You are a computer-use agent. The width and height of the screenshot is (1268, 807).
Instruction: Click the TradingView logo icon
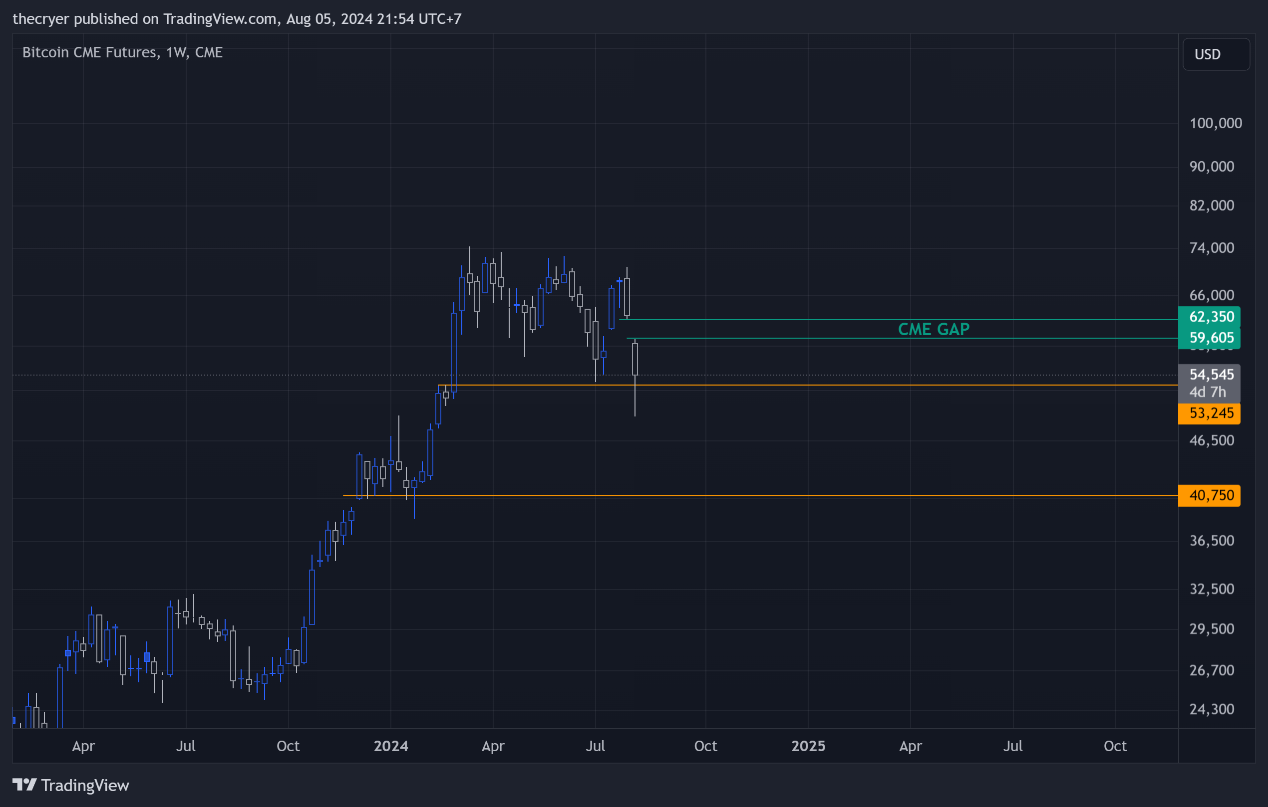pos(24,785)
